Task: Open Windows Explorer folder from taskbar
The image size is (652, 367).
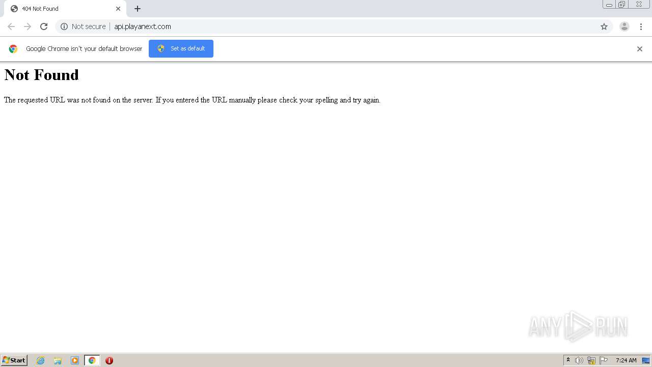Action: 58,360
